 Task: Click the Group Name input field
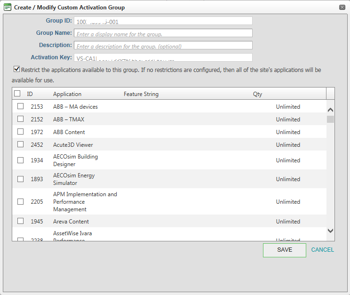point(163,33)
